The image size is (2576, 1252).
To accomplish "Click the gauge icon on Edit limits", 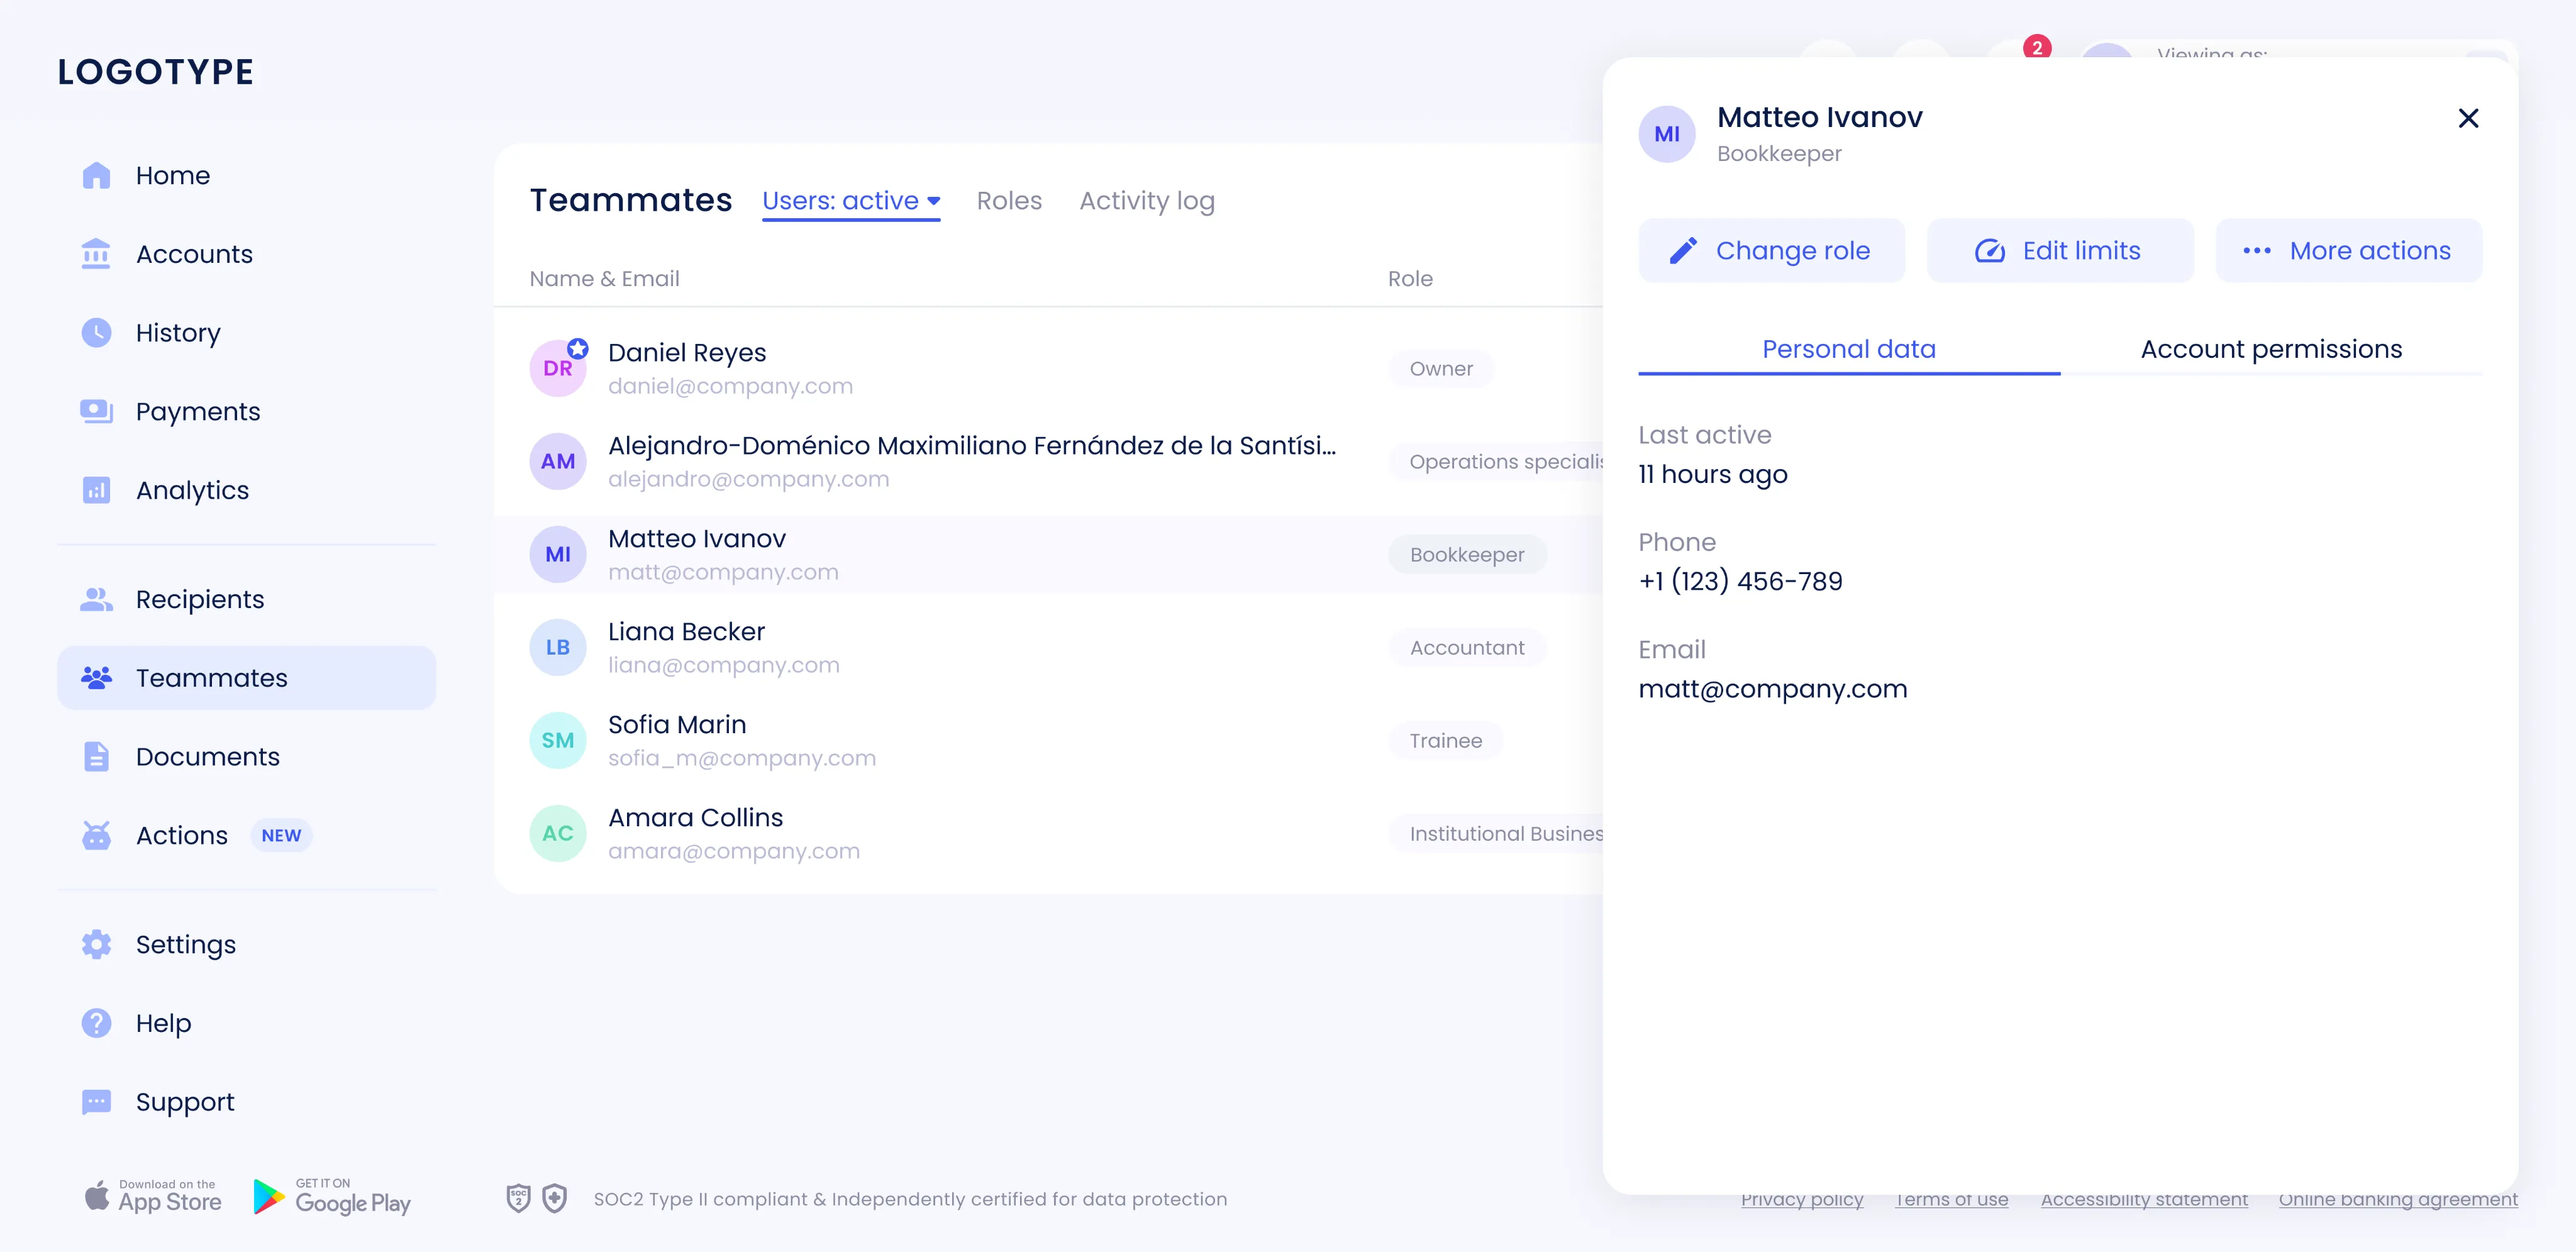I will coord(1990,251).
